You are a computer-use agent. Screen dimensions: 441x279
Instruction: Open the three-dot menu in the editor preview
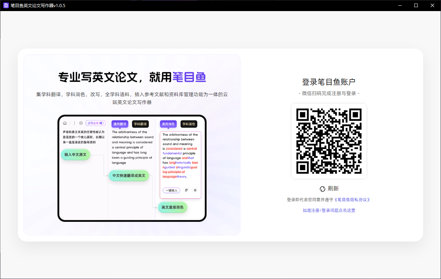(x=74, y=123)
